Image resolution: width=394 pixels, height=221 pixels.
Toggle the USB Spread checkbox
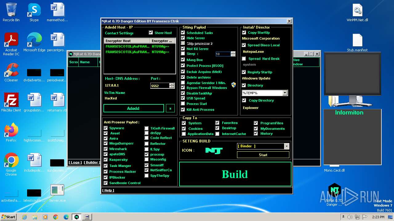coord(183,98)
